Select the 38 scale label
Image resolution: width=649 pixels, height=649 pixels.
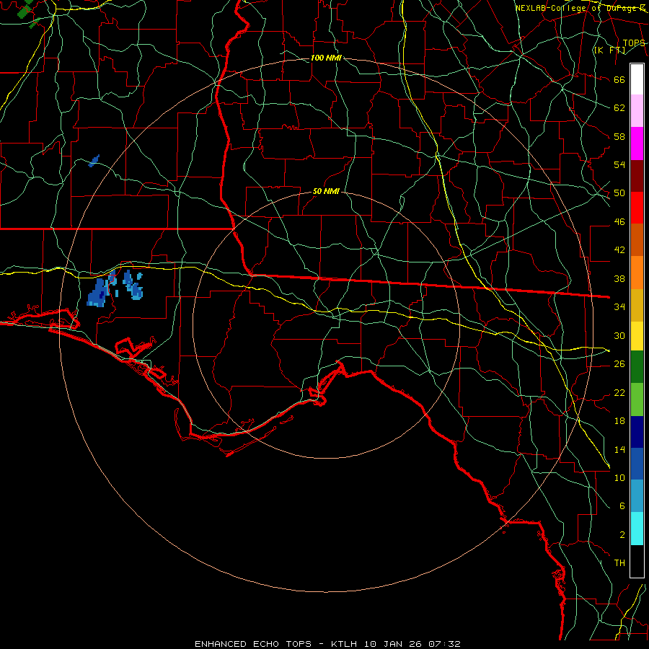point(619,279)
